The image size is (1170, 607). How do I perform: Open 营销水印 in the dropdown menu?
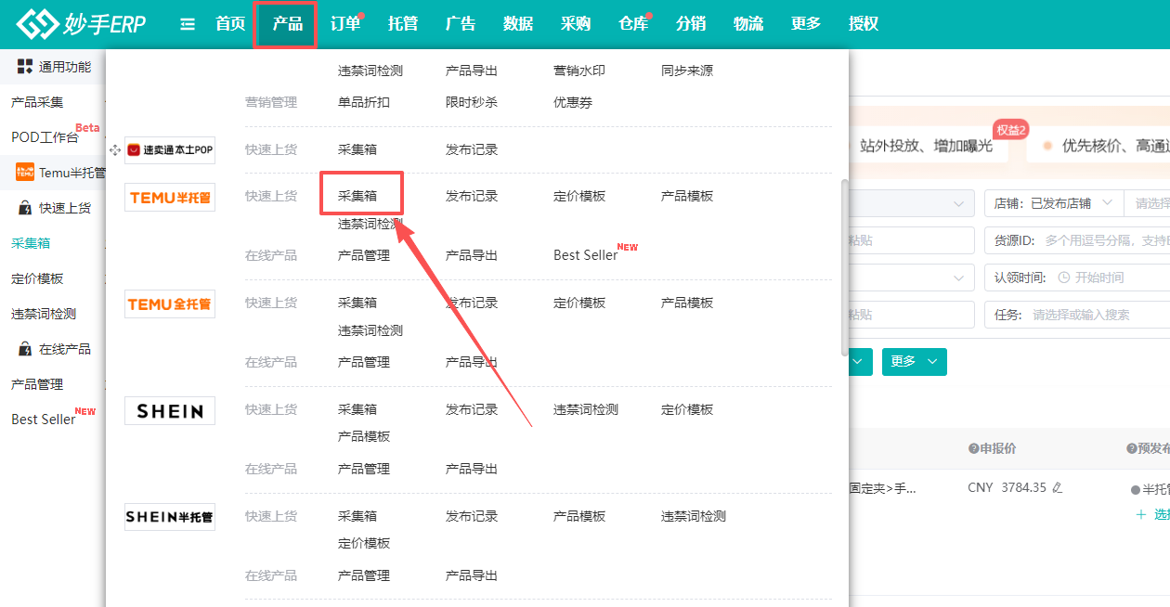coord(579,71)
